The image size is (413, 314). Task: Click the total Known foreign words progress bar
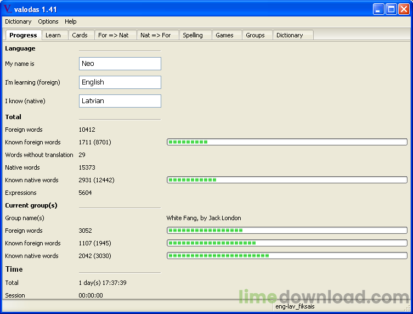(287, 142)
